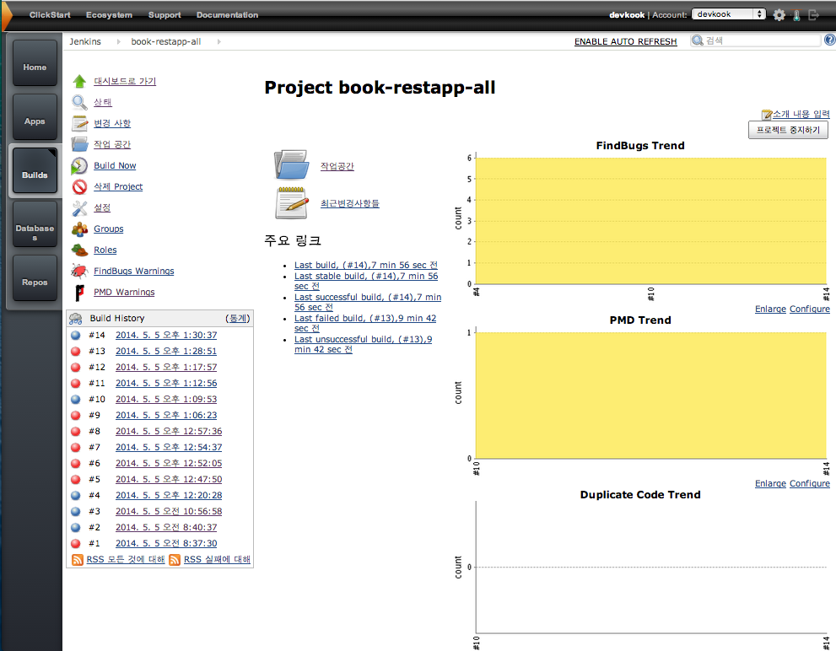The image size is (836, 651).
Task: Open the Ecosystem menu
Action: (110, 15)
